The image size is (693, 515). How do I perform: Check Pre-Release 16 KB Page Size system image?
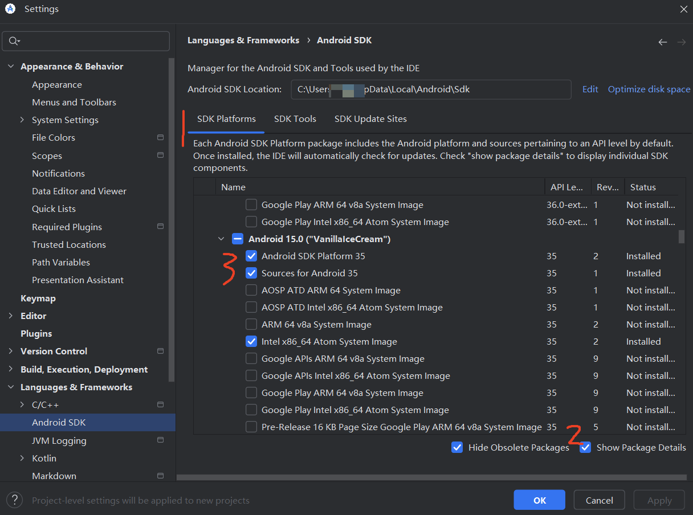251,427
